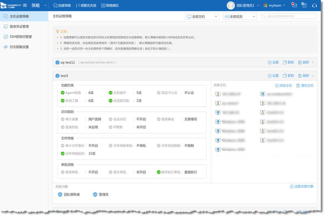Collapse the test3 policy row chevron
Viewport: 324px width, 216px height.
click(313, 76)
